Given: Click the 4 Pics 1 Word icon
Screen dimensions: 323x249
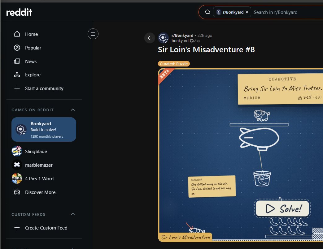Looking at the screenshot, I should [x=17, y=178].
